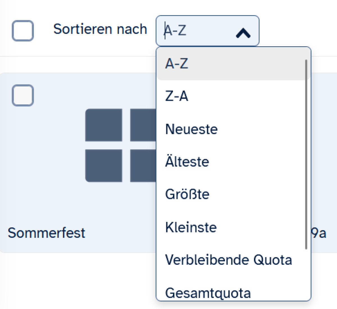
Task: Click the top-right tile of Sommerfest grid icon
Action: [x=143, y=125]
